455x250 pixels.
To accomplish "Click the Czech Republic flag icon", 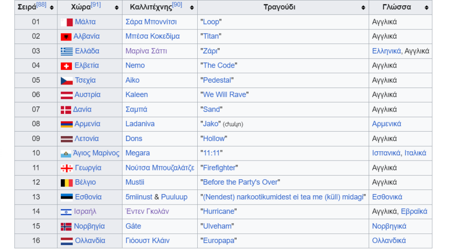I will point(67,81).
